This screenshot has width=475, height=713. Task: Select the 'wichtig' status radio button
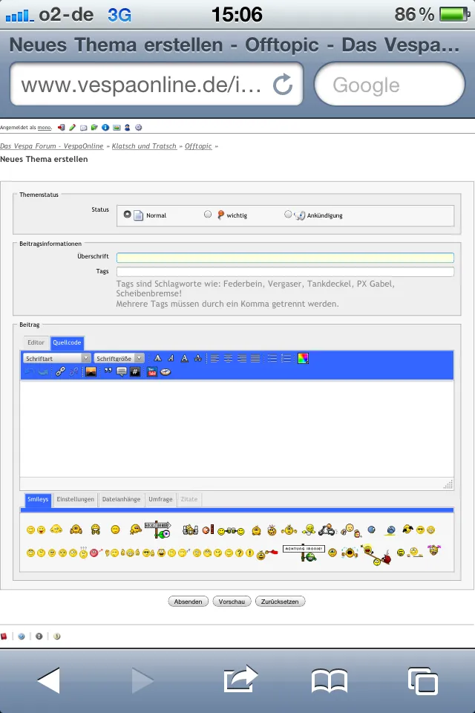(208, 215)
